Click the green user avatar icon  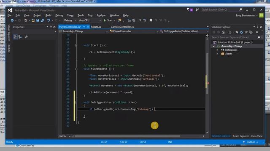[261, 16]
